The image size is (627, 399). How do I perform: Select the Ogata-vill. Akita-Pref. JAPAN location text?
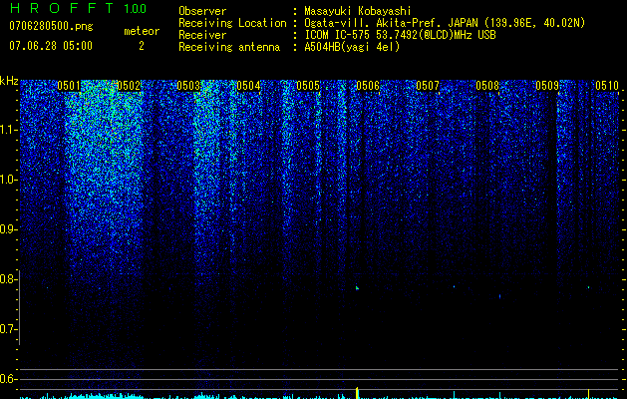pyautogui.click(x=445, y=23)
